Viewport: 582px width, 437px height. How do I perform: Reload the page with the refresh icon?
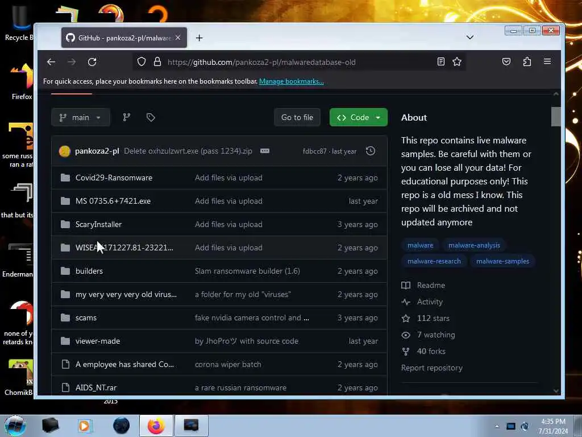(x=92, y=62)
